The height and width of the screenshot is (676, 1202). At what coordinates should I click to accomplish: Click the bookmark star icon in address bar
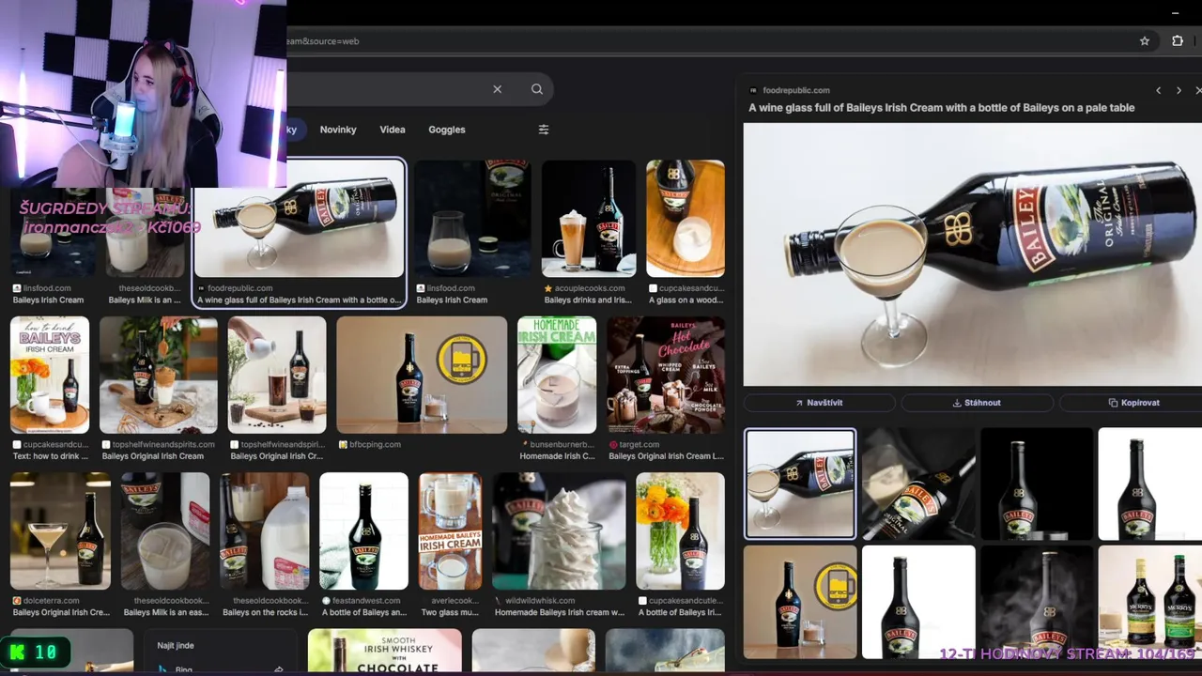pos(1144,41)
